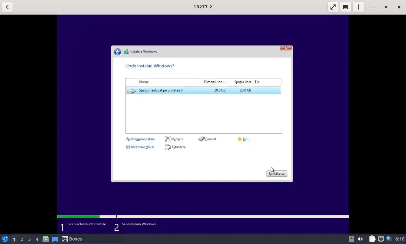Viewport: 406px width, 244px height.
Task: Click the clock showing 6:18
Action: point(400,239)
